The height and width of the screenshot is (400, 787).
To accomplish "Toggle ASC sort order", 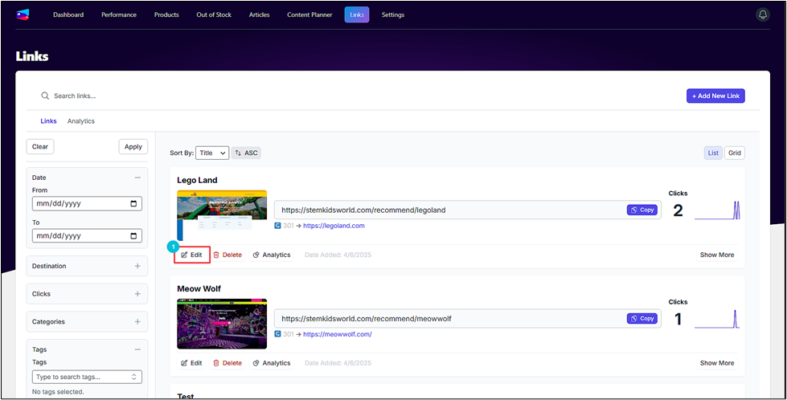I will coord(246,153).
